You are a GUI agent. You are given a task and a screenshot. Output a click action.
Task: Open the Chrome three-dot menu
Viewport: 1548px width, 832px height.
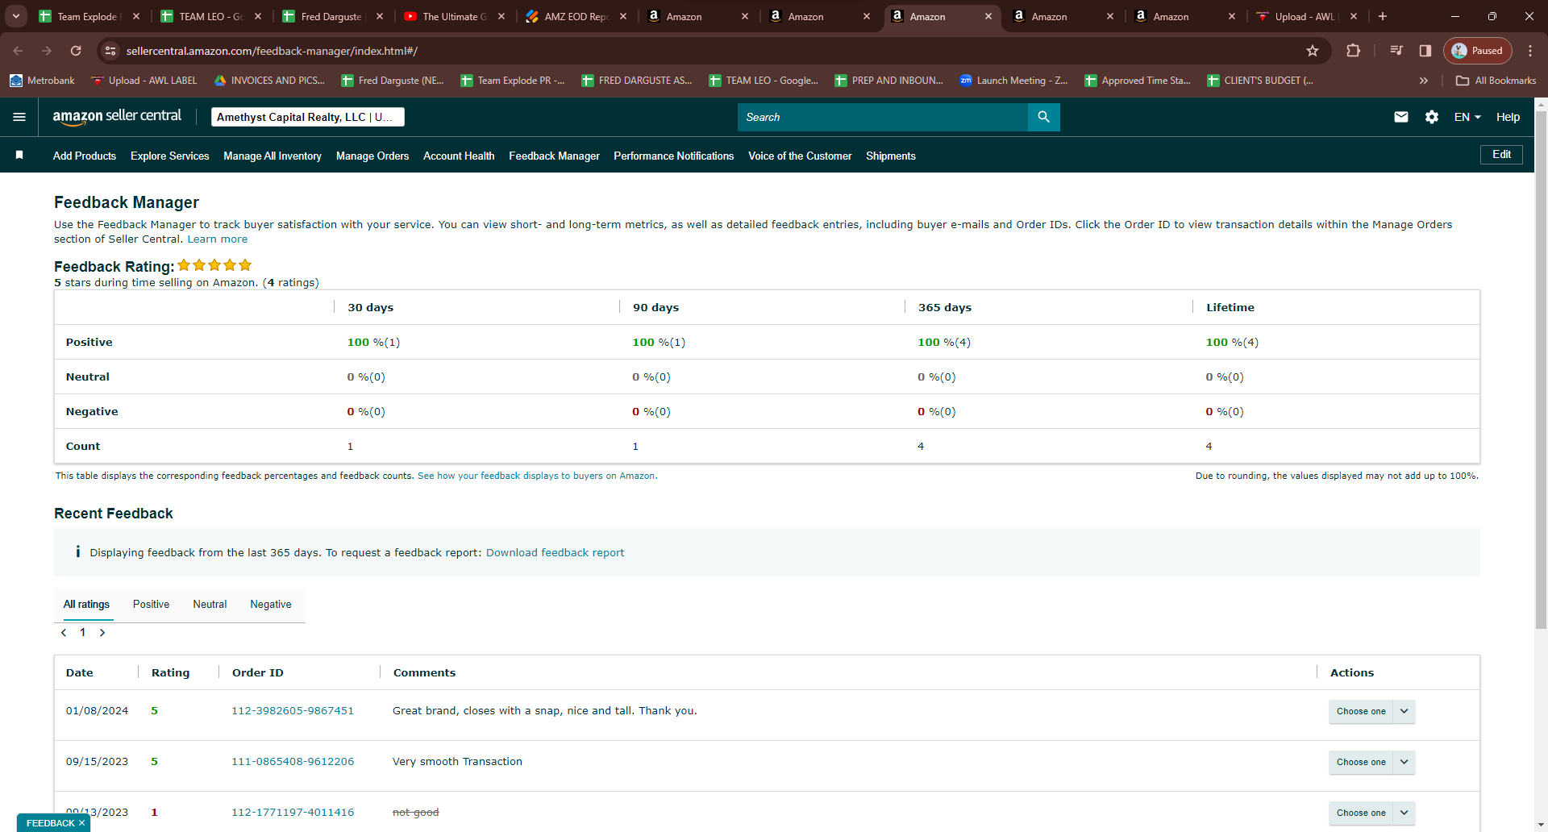pos(1530,51)
